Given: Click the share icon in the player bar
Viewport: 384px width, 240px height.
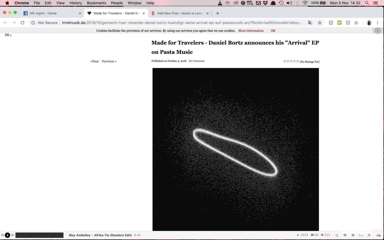Looking at the screenshot, I should click(x=337, y=235).
